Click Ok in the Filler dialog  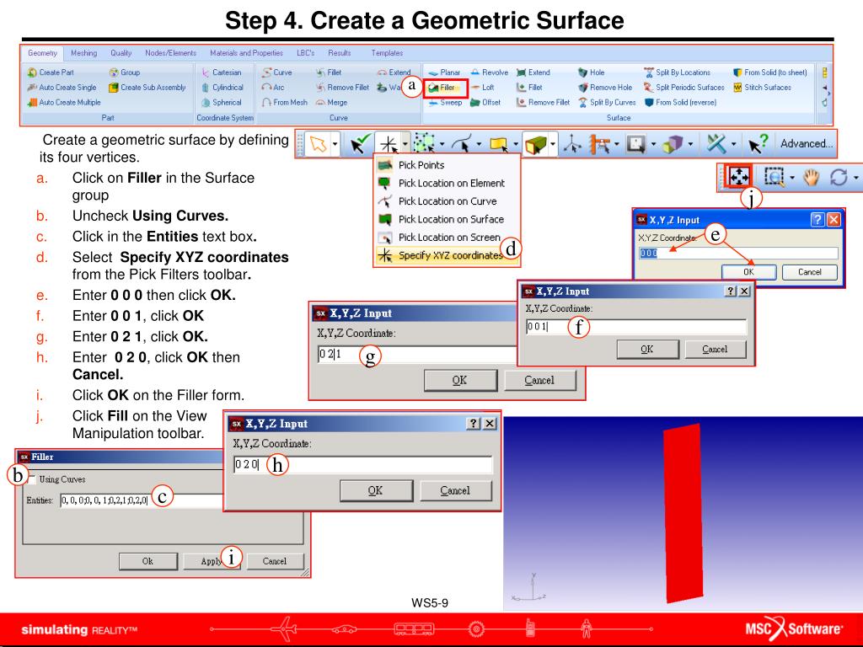148,562
